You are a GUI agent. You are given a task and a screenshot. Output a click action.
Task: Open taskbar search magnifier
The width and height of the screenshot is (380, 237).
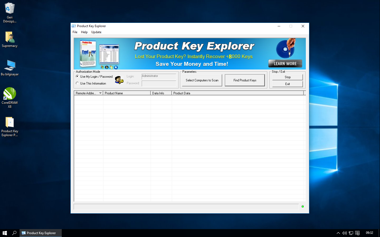point(14,233)
